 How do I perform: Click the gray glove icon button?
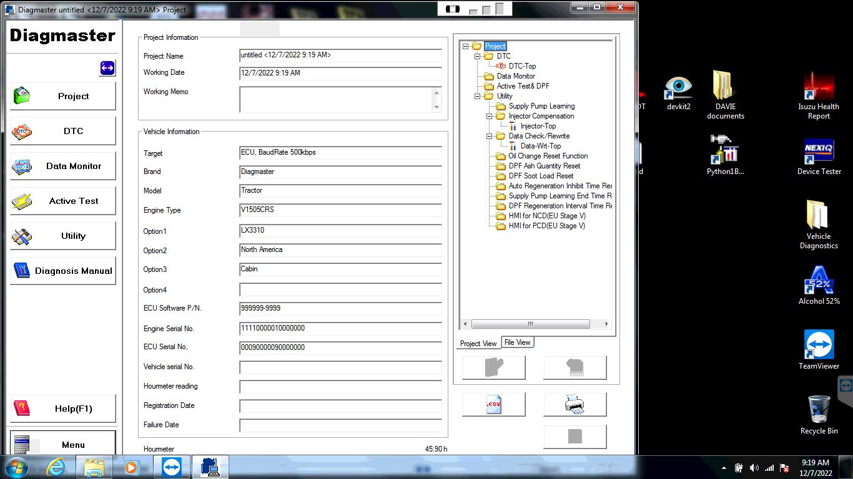(494, 367)
